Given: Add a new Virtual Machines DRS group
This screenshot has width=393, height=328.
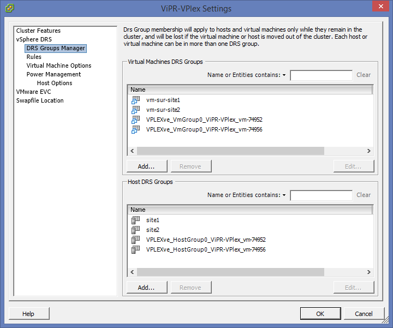Looking at the screenshot, I should tap(146, 166).
